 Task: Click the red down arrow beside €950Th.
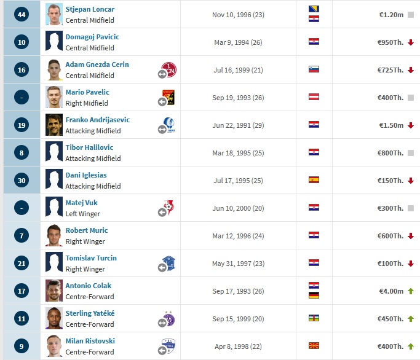point(411,42)
